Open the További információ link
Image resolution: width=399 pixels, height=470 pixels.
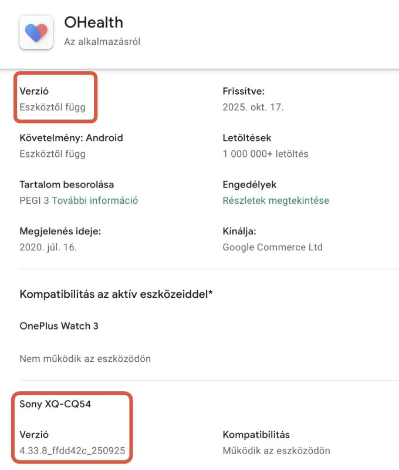point(95,200)
